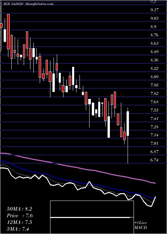Click the 5MA : 7.4 readout

[x=18, y=229]
